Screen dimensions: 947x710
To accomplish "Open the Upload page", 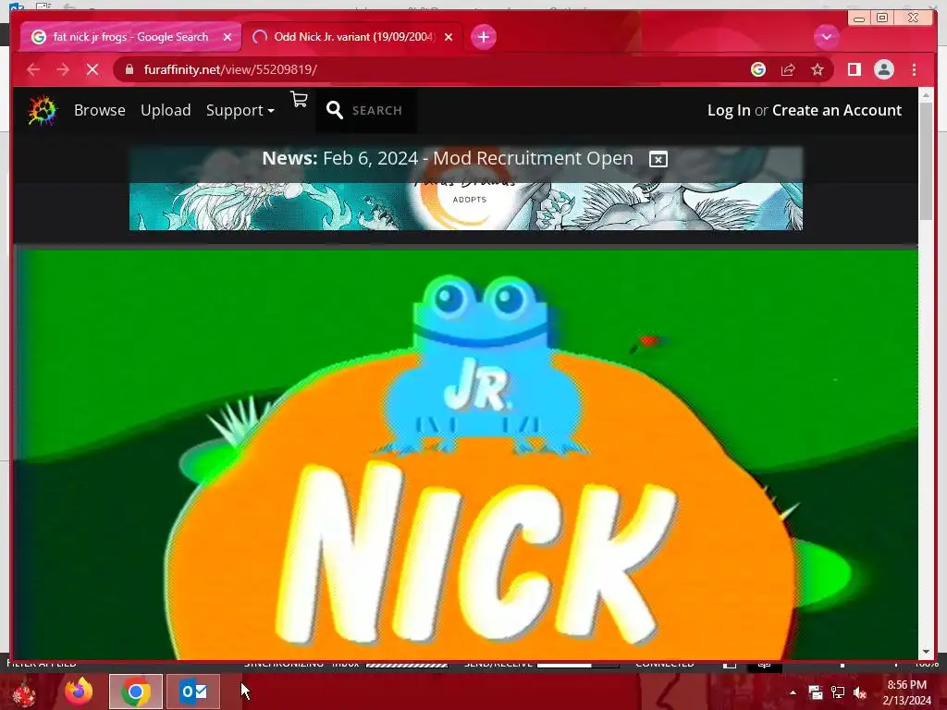I will pos(166,111).
